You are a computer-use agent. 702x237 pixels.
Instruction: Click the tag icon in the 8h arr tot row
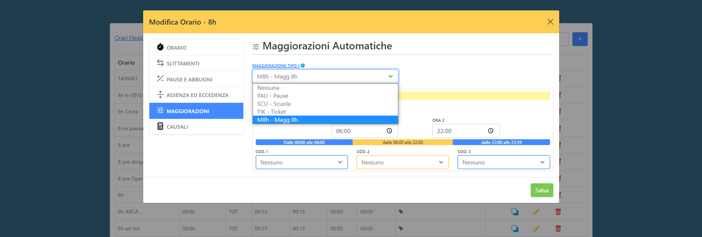coord(401,228)
